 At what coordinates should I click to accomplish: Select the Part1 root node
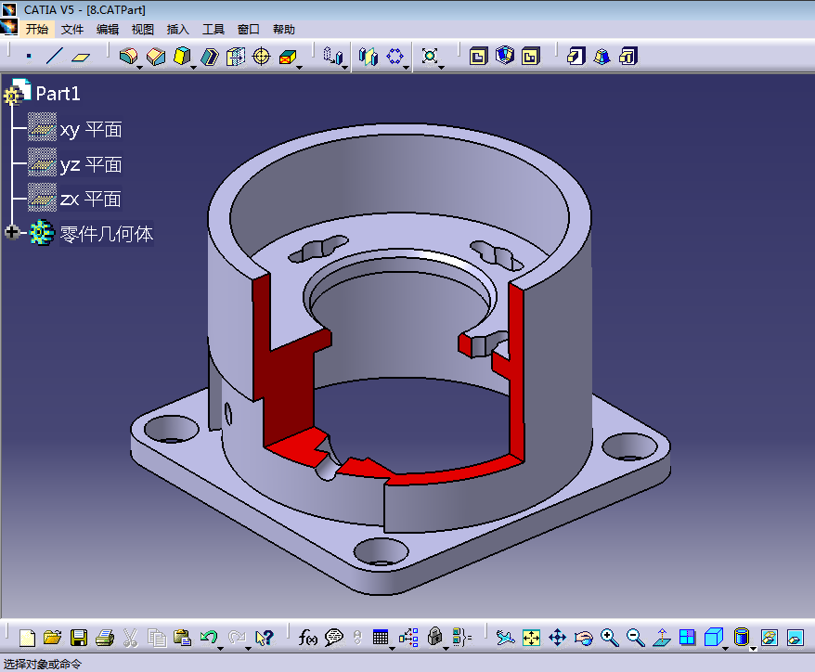pyautogui.click(x=58, y=93)
